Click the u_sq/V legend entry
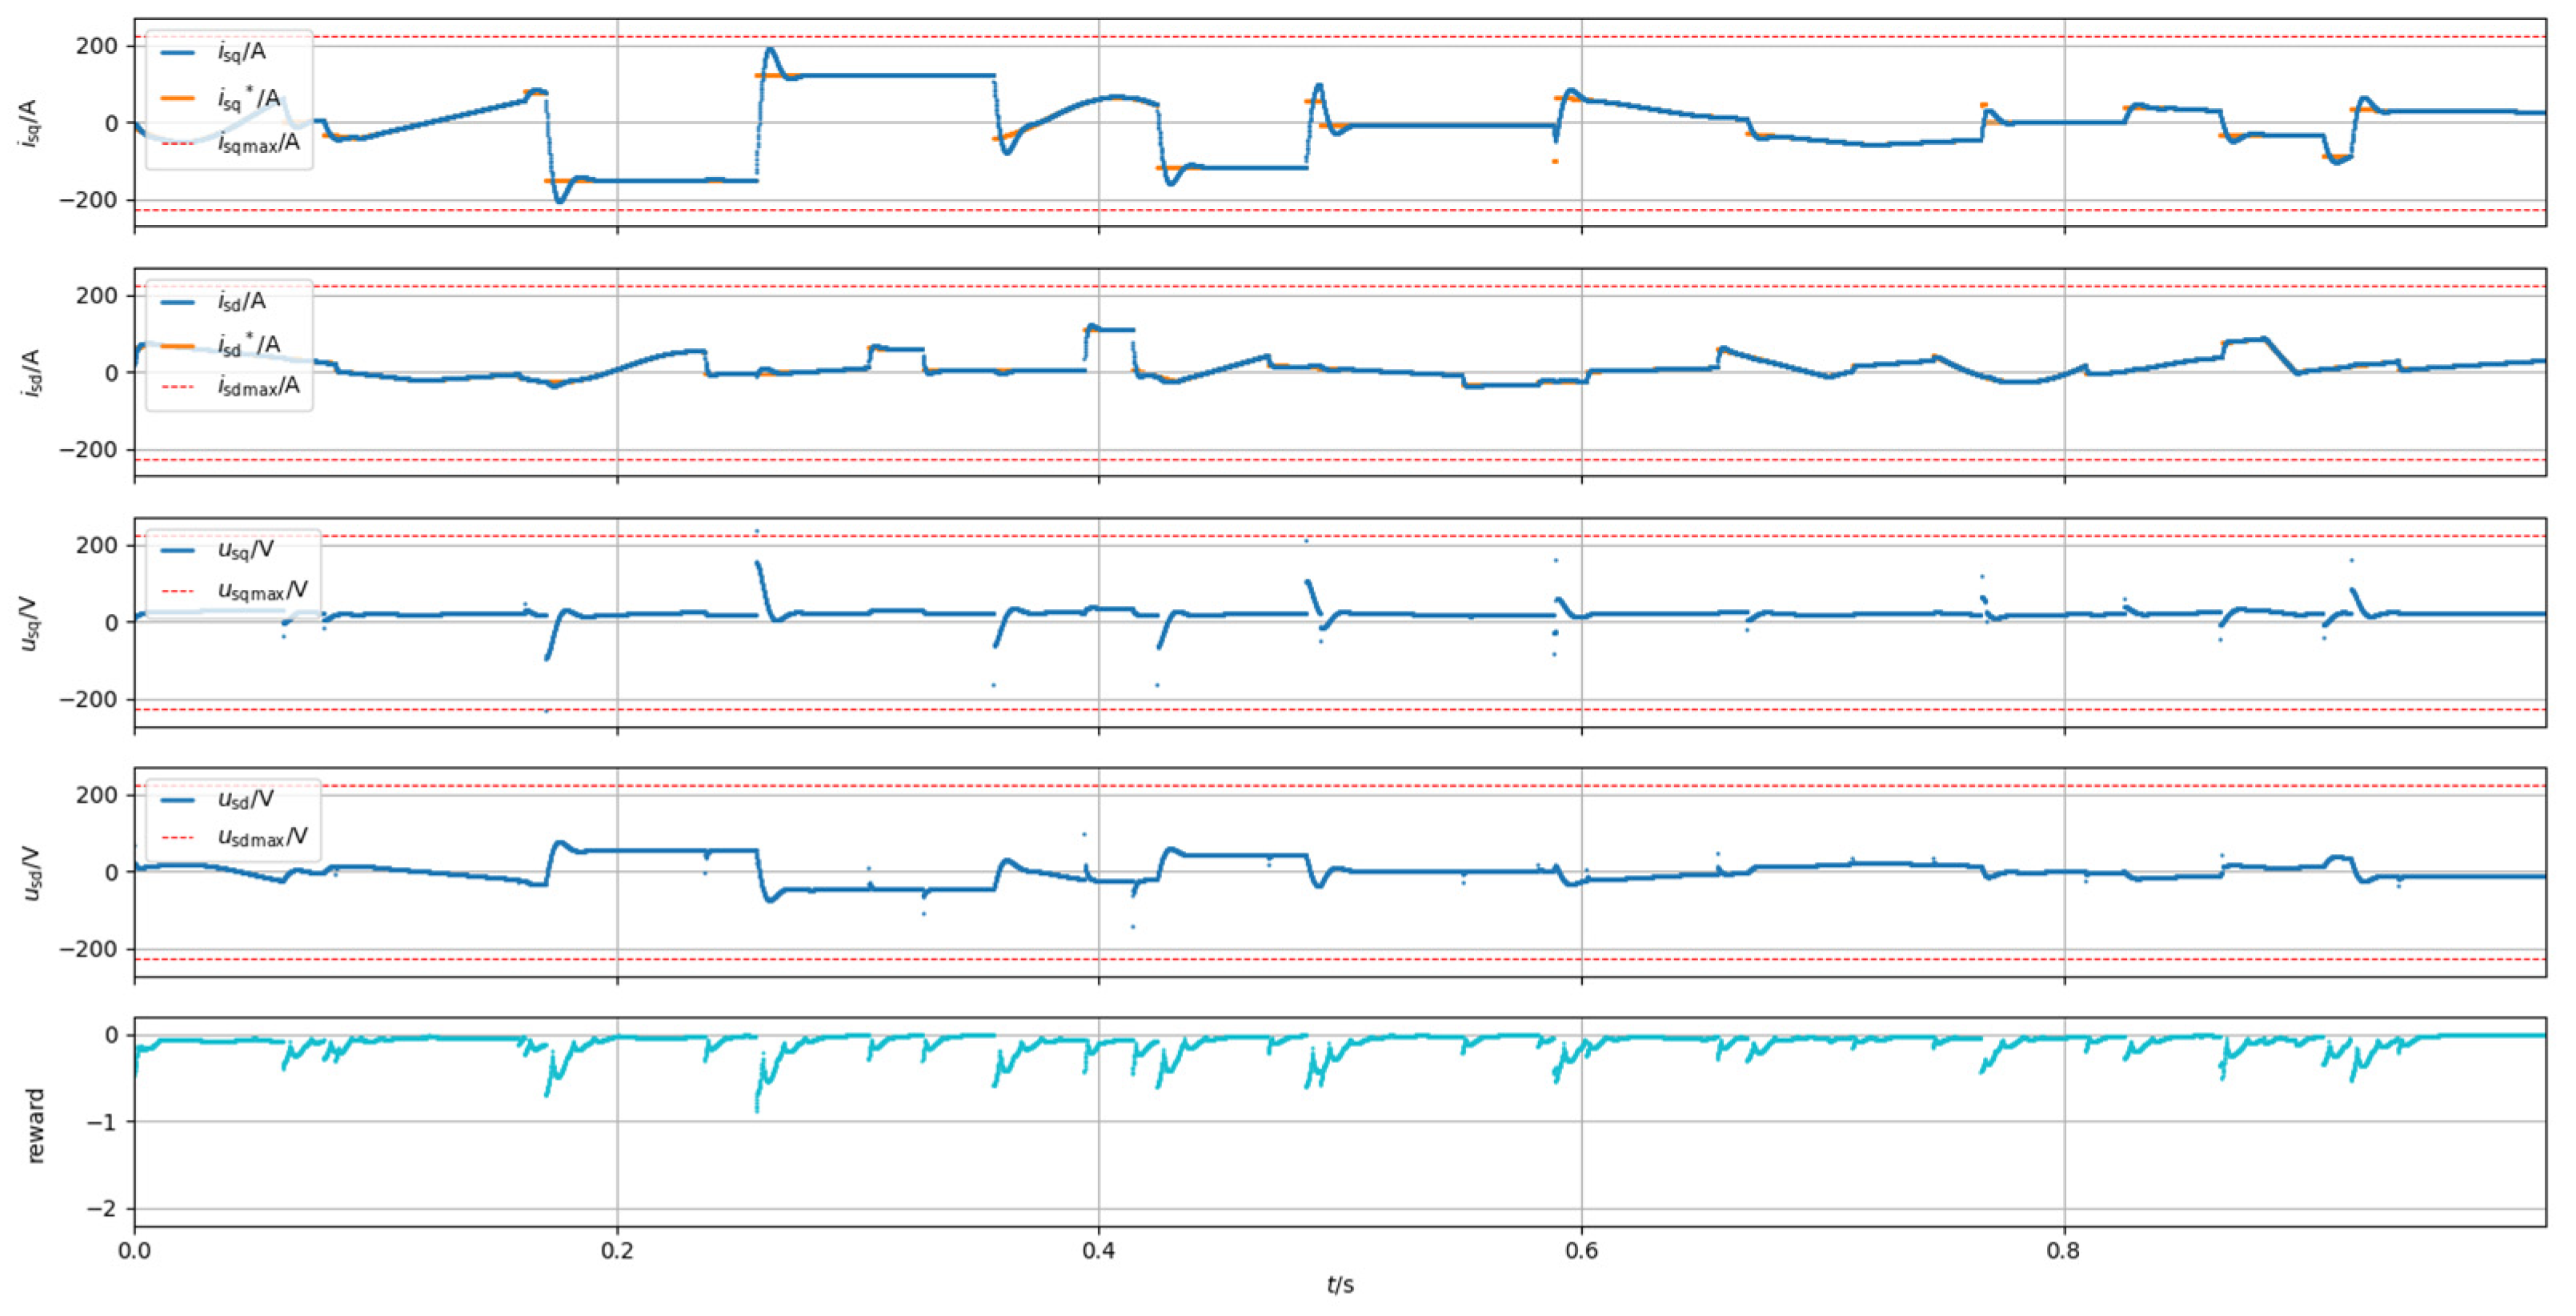The image size is (2576, 1316). click(245, 550)
